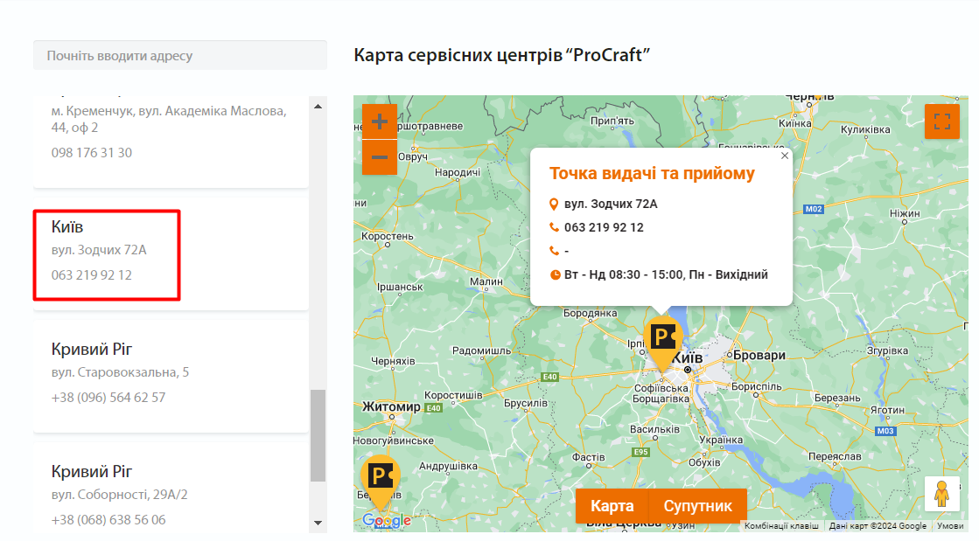Screen dimensions: 979x541
Task: Select Кривий Ріг Старовокзальна, 5 entry
Action: pos(171,374)
